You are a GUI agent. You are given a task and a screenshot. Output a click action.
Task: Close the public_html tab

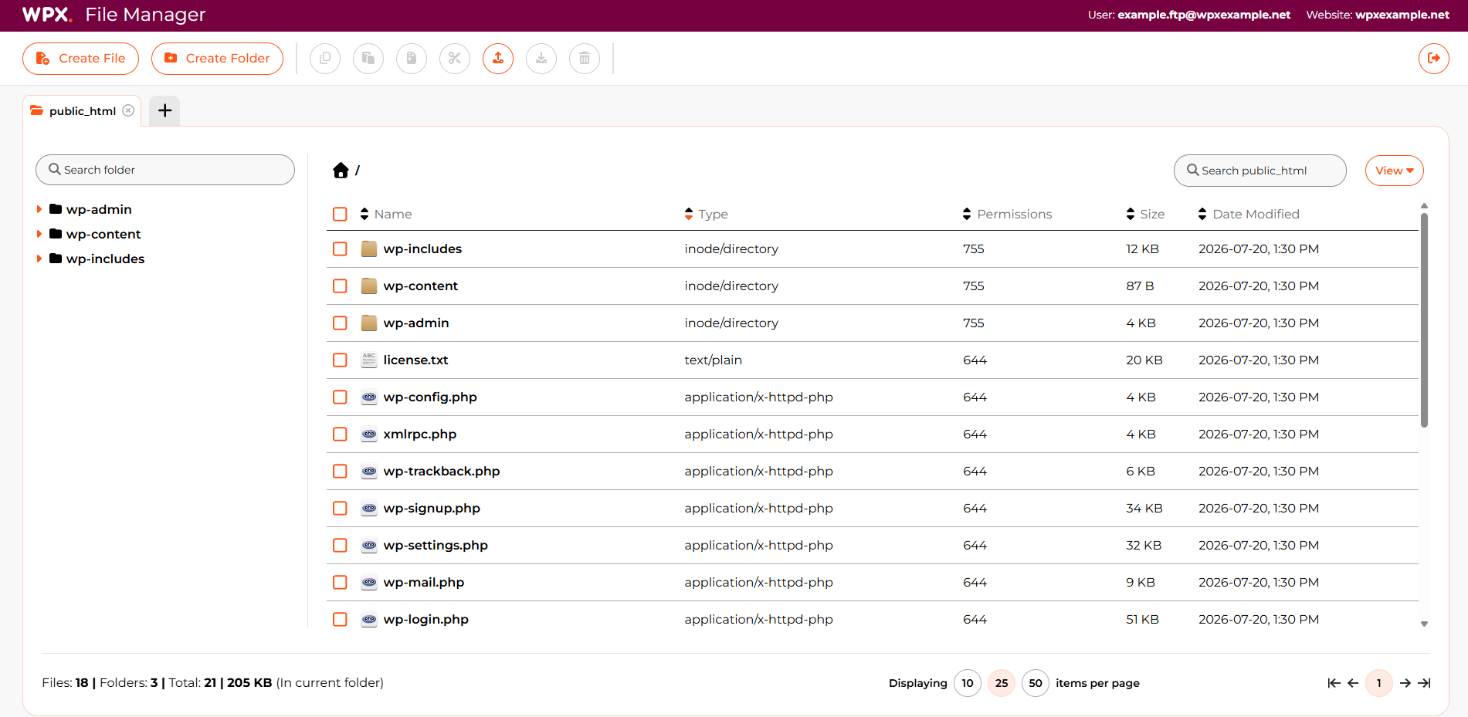[x=128, y=110]
